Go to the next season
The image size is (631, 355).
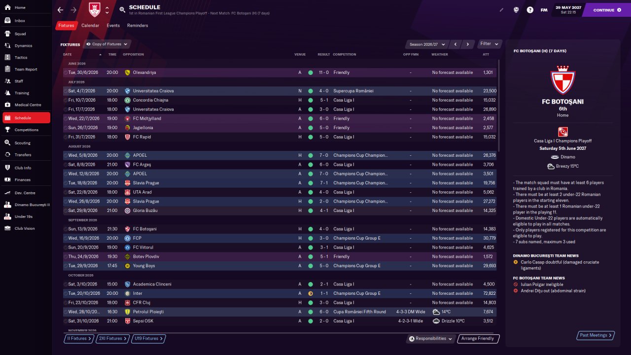467,44
